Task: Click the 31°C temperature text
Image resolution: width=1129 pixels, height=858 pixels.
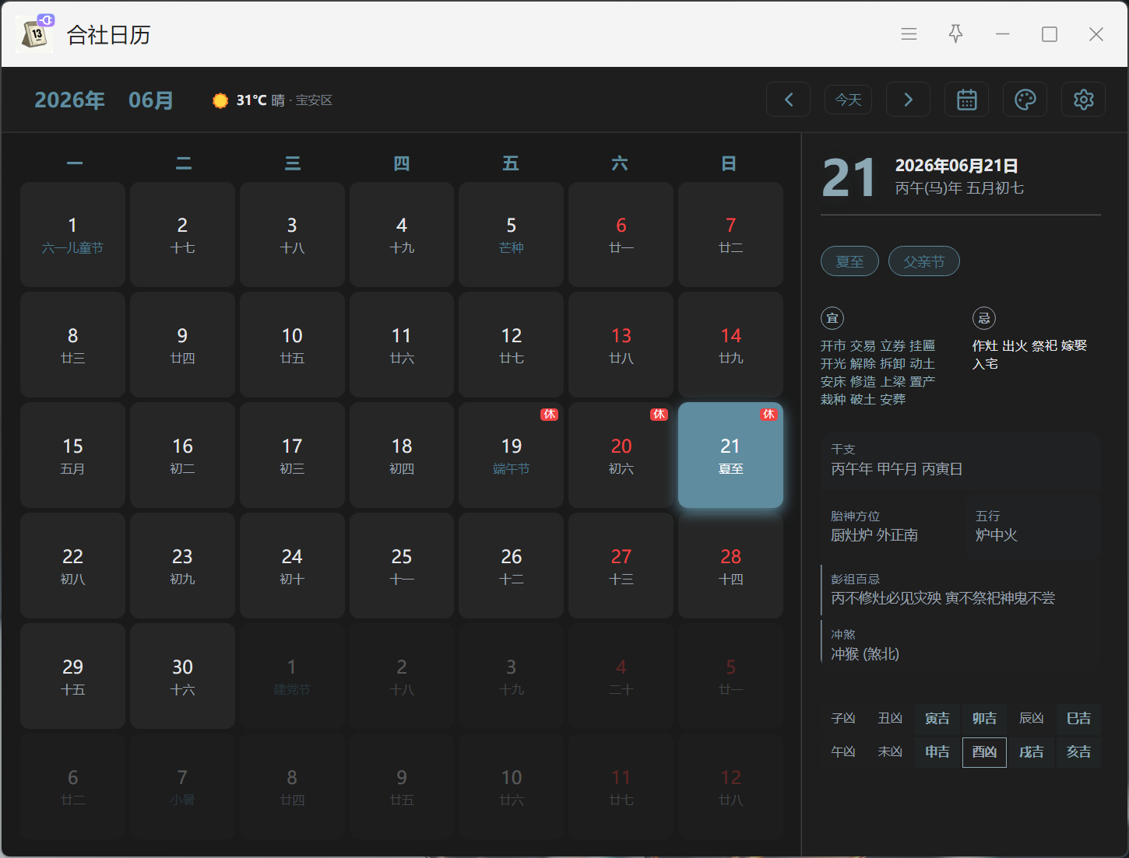Action: click(x=251, y=100)
